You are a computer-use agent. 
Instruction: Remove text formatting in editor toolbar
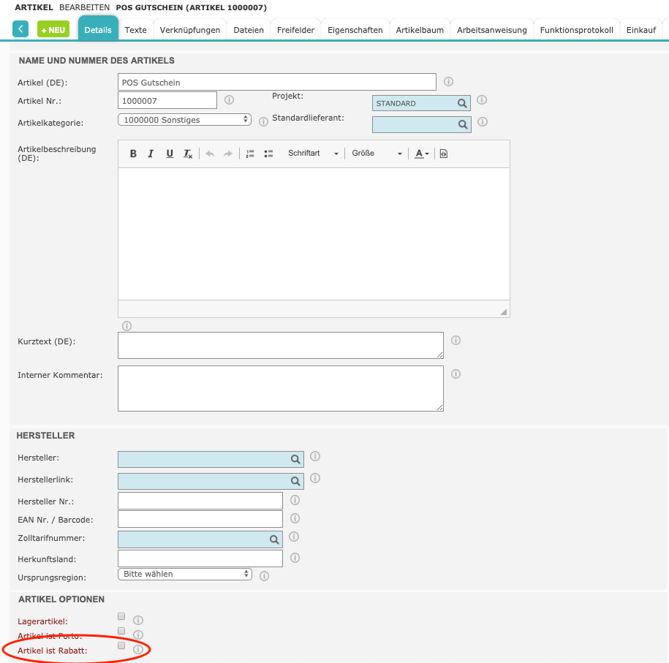coord(188,154)
